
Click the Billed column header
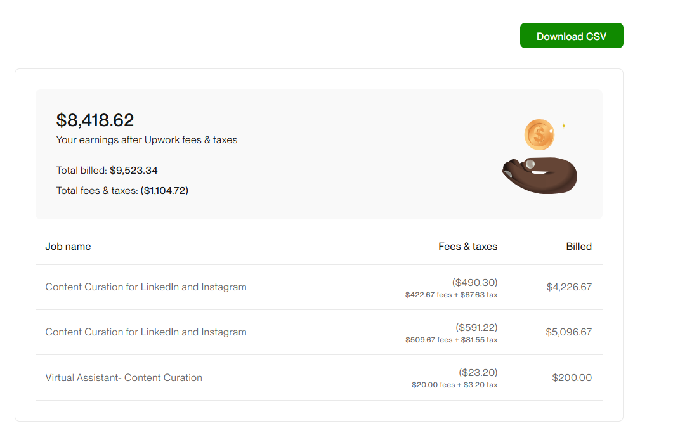click(x=578, y=247)
